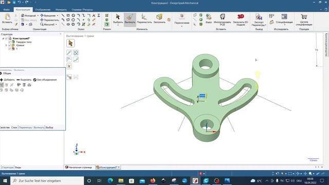Open File Explorer in taskbar
Image resolution: width=329 pixels, height=185 pixels.
(121, 180)
